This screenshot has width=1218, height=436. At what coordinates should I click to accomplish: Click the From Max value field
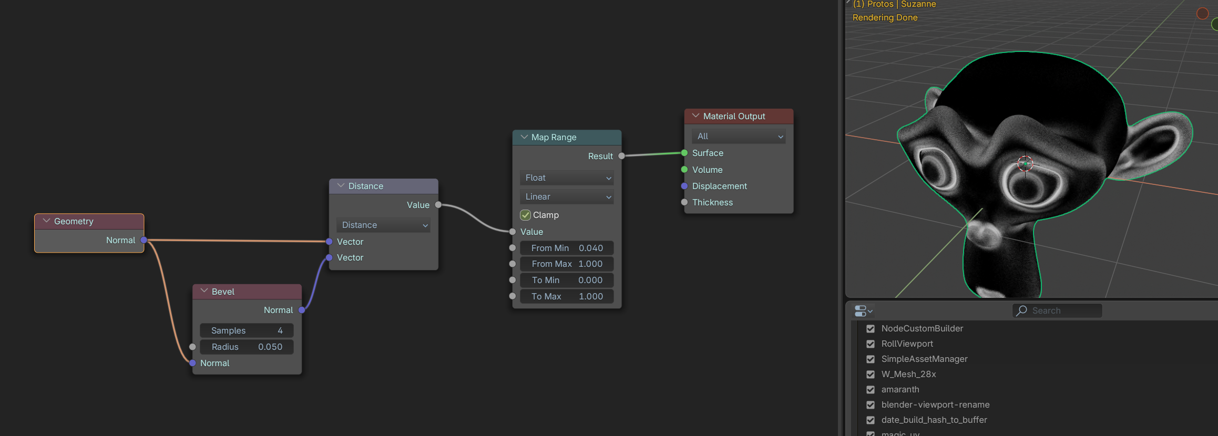pyautogui.click(x=567, y=264)
